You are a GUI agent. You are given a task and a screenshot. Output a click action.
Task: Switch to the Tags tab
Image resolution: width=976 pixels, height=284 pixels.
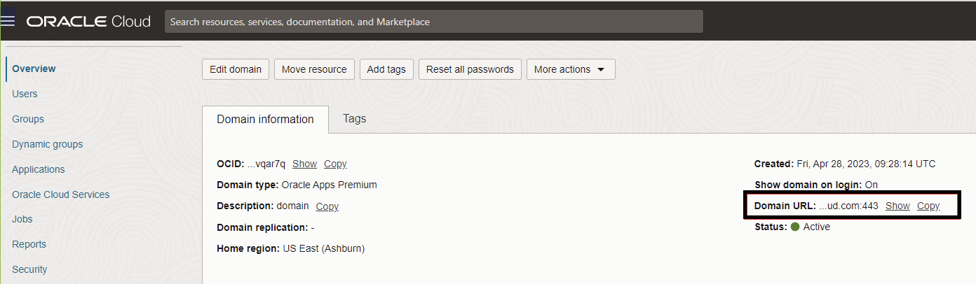[354, 118]
